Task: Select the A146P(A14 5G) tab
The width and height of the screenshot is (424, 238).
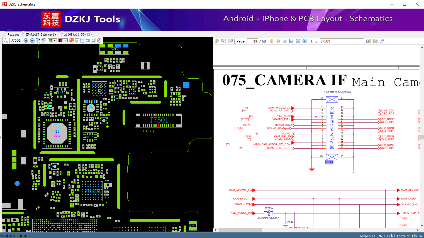Action: [75, 34]
